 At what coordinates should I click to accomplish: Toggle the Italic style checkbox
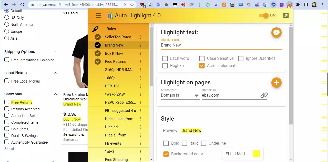pyautogui.click(x=184, y=143)
